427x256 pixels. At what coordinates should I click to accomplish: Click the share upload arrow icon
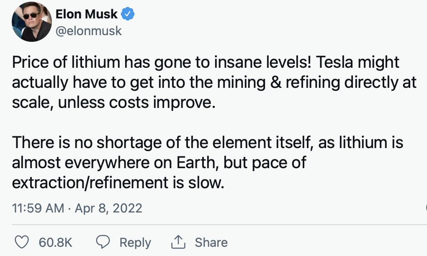click(x=178, y=242)
